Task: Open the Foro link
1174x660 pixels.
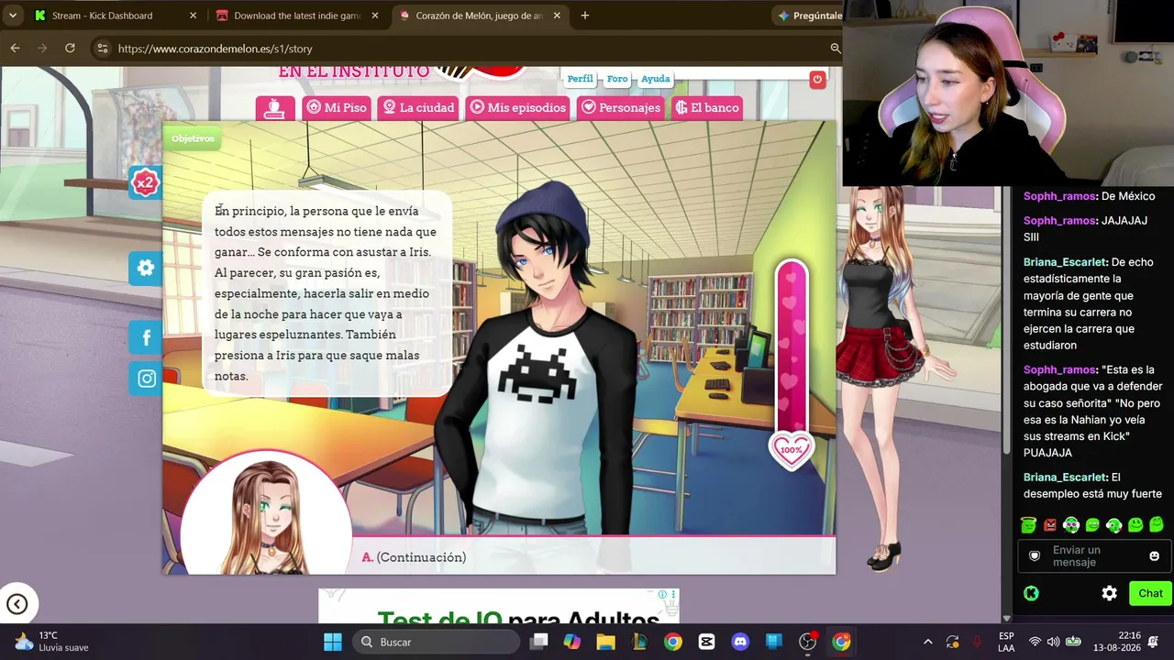Action: 617,79
